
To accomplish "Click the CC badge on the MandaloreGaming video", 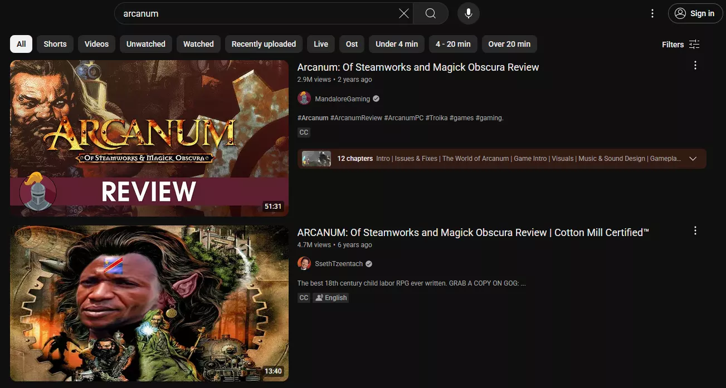I will point(304,132).
